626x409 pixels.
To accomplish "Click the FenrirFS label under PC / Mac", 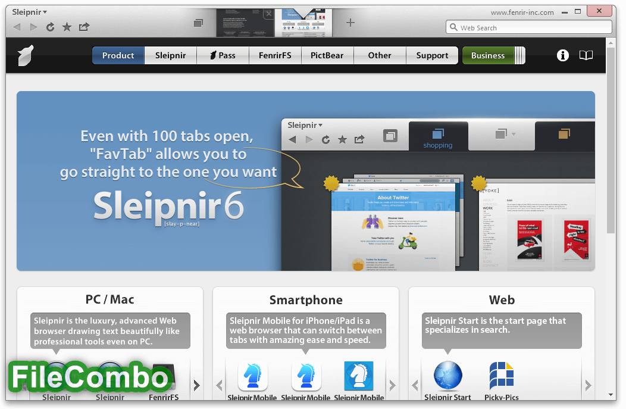I will tap(164, 397).
